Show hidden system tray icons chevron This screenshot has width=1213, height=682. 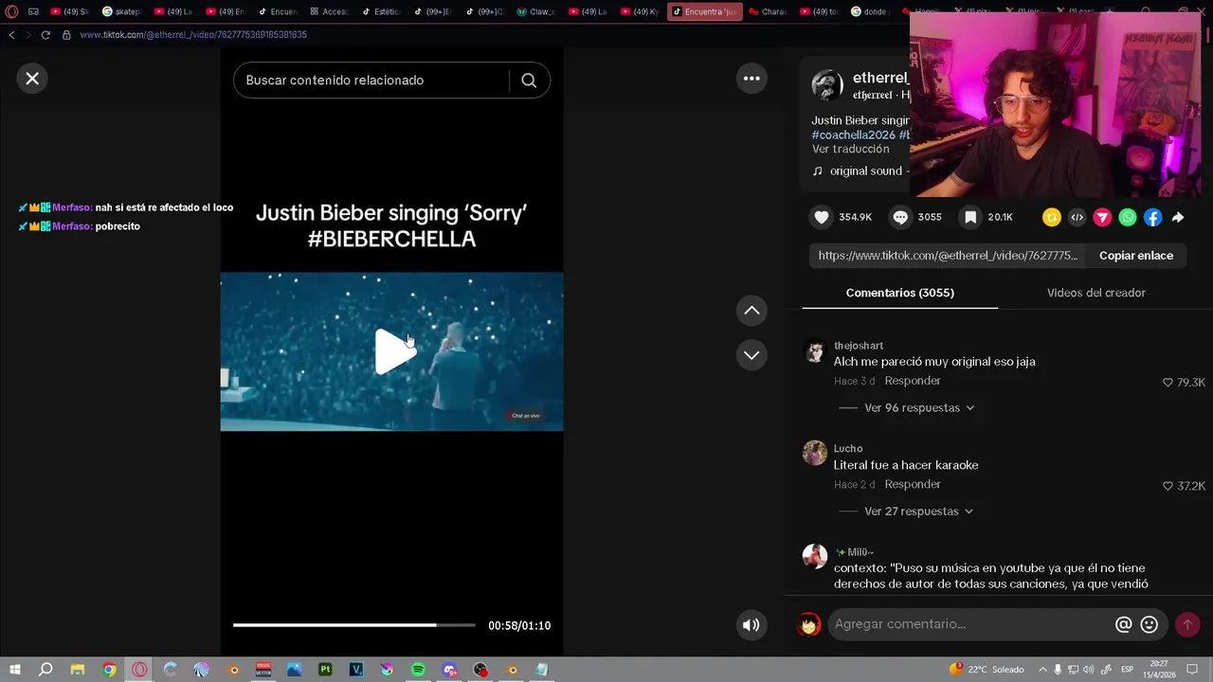click(x=1042, y=670)
